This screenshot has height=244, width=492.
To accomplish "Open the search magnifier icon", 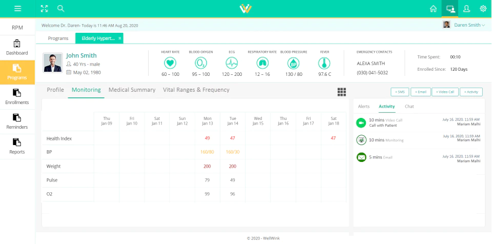I will point(61,9).
